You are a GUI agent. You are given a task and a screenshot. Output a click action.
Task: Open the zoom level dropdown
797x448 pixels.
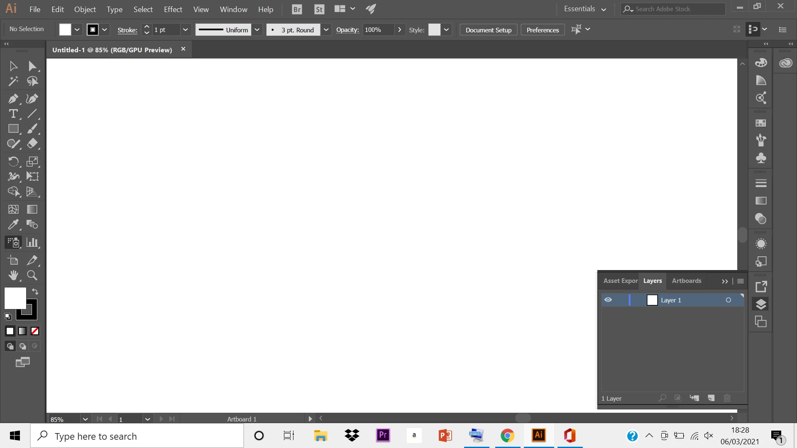85,419
